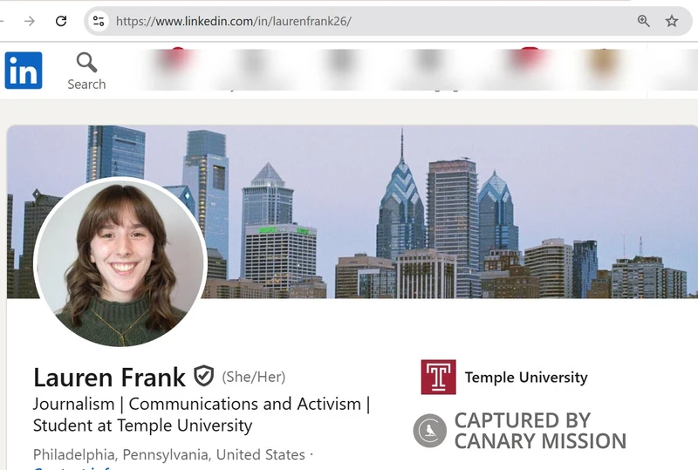Focus the address bar URL field
This screenshot has height=470, width=698.
click(x=349, y=21)
